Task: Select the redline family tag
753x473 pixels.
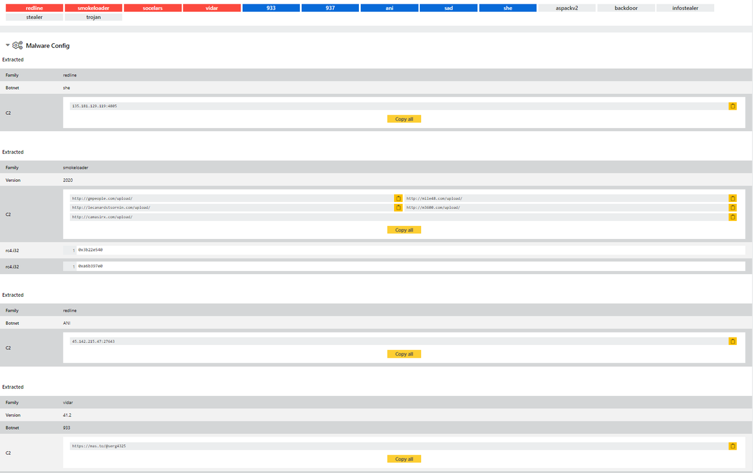Action: tap(34, 8)
